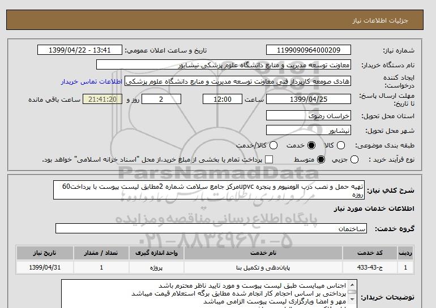The height and width of the screenshot is (308, 436).
Task: Click the توضیحات خریدار label
Action: click(x=388, y=297)
